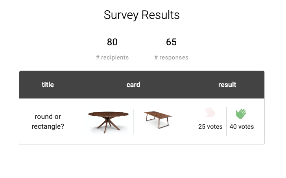Open the "round or rectangle?" survey row title
Image resolution: width=286 pixels, height=178 pixels.
[48, 121]
